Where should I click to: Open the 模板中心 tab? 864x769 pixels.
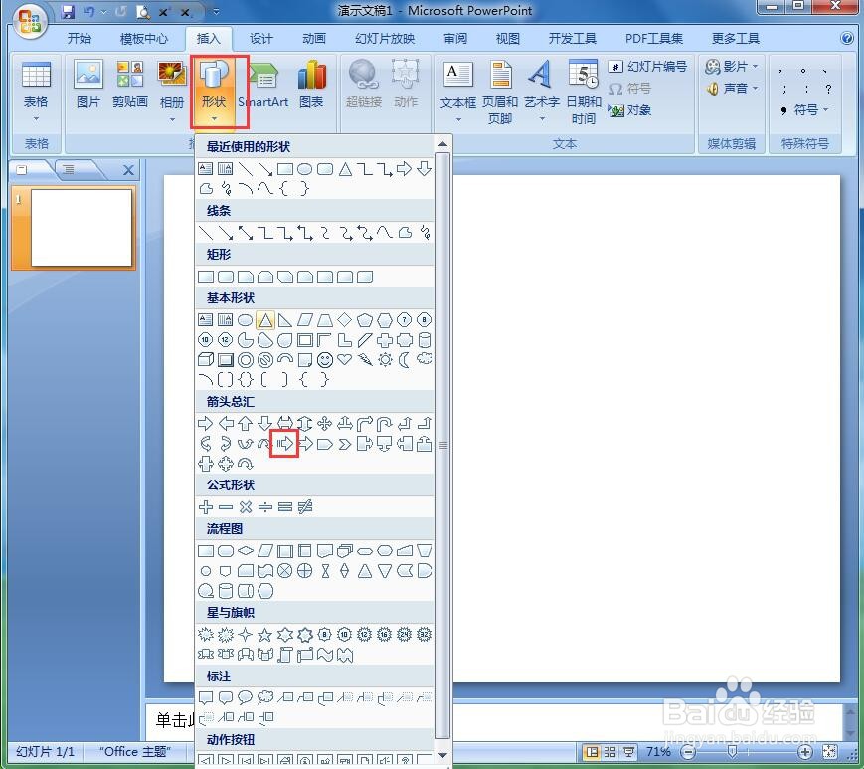click(x=144, y=38)
